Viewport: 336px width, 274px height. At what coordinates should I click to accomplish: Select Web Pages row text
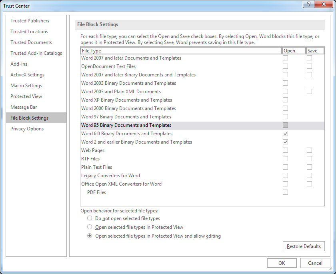coord(92,150)
